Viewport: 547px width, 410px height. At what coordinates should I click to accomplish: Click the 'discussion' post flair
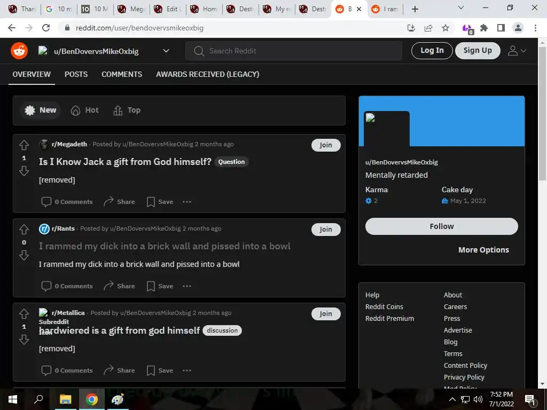tap(222, 330)
